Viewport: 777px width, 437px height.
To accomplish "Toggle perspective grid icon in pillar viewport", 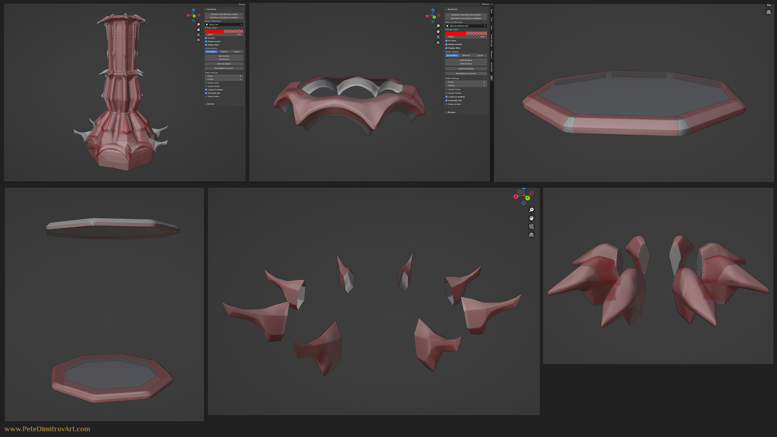I will 198,40.
